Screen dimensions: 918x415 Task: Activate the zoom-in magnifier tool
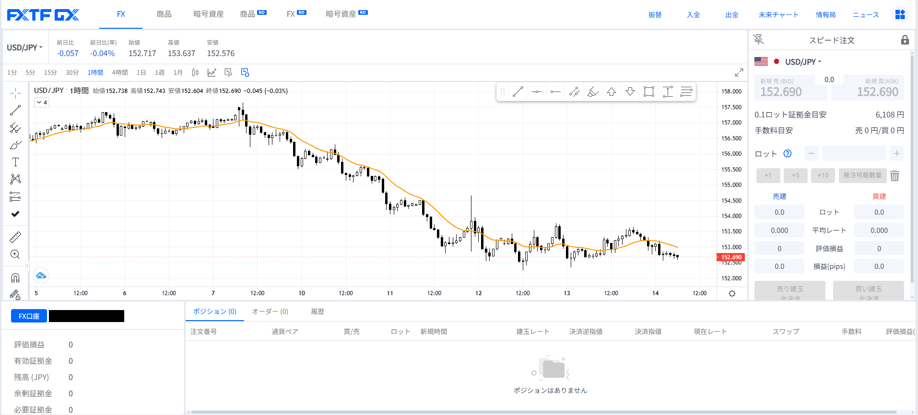15,254
